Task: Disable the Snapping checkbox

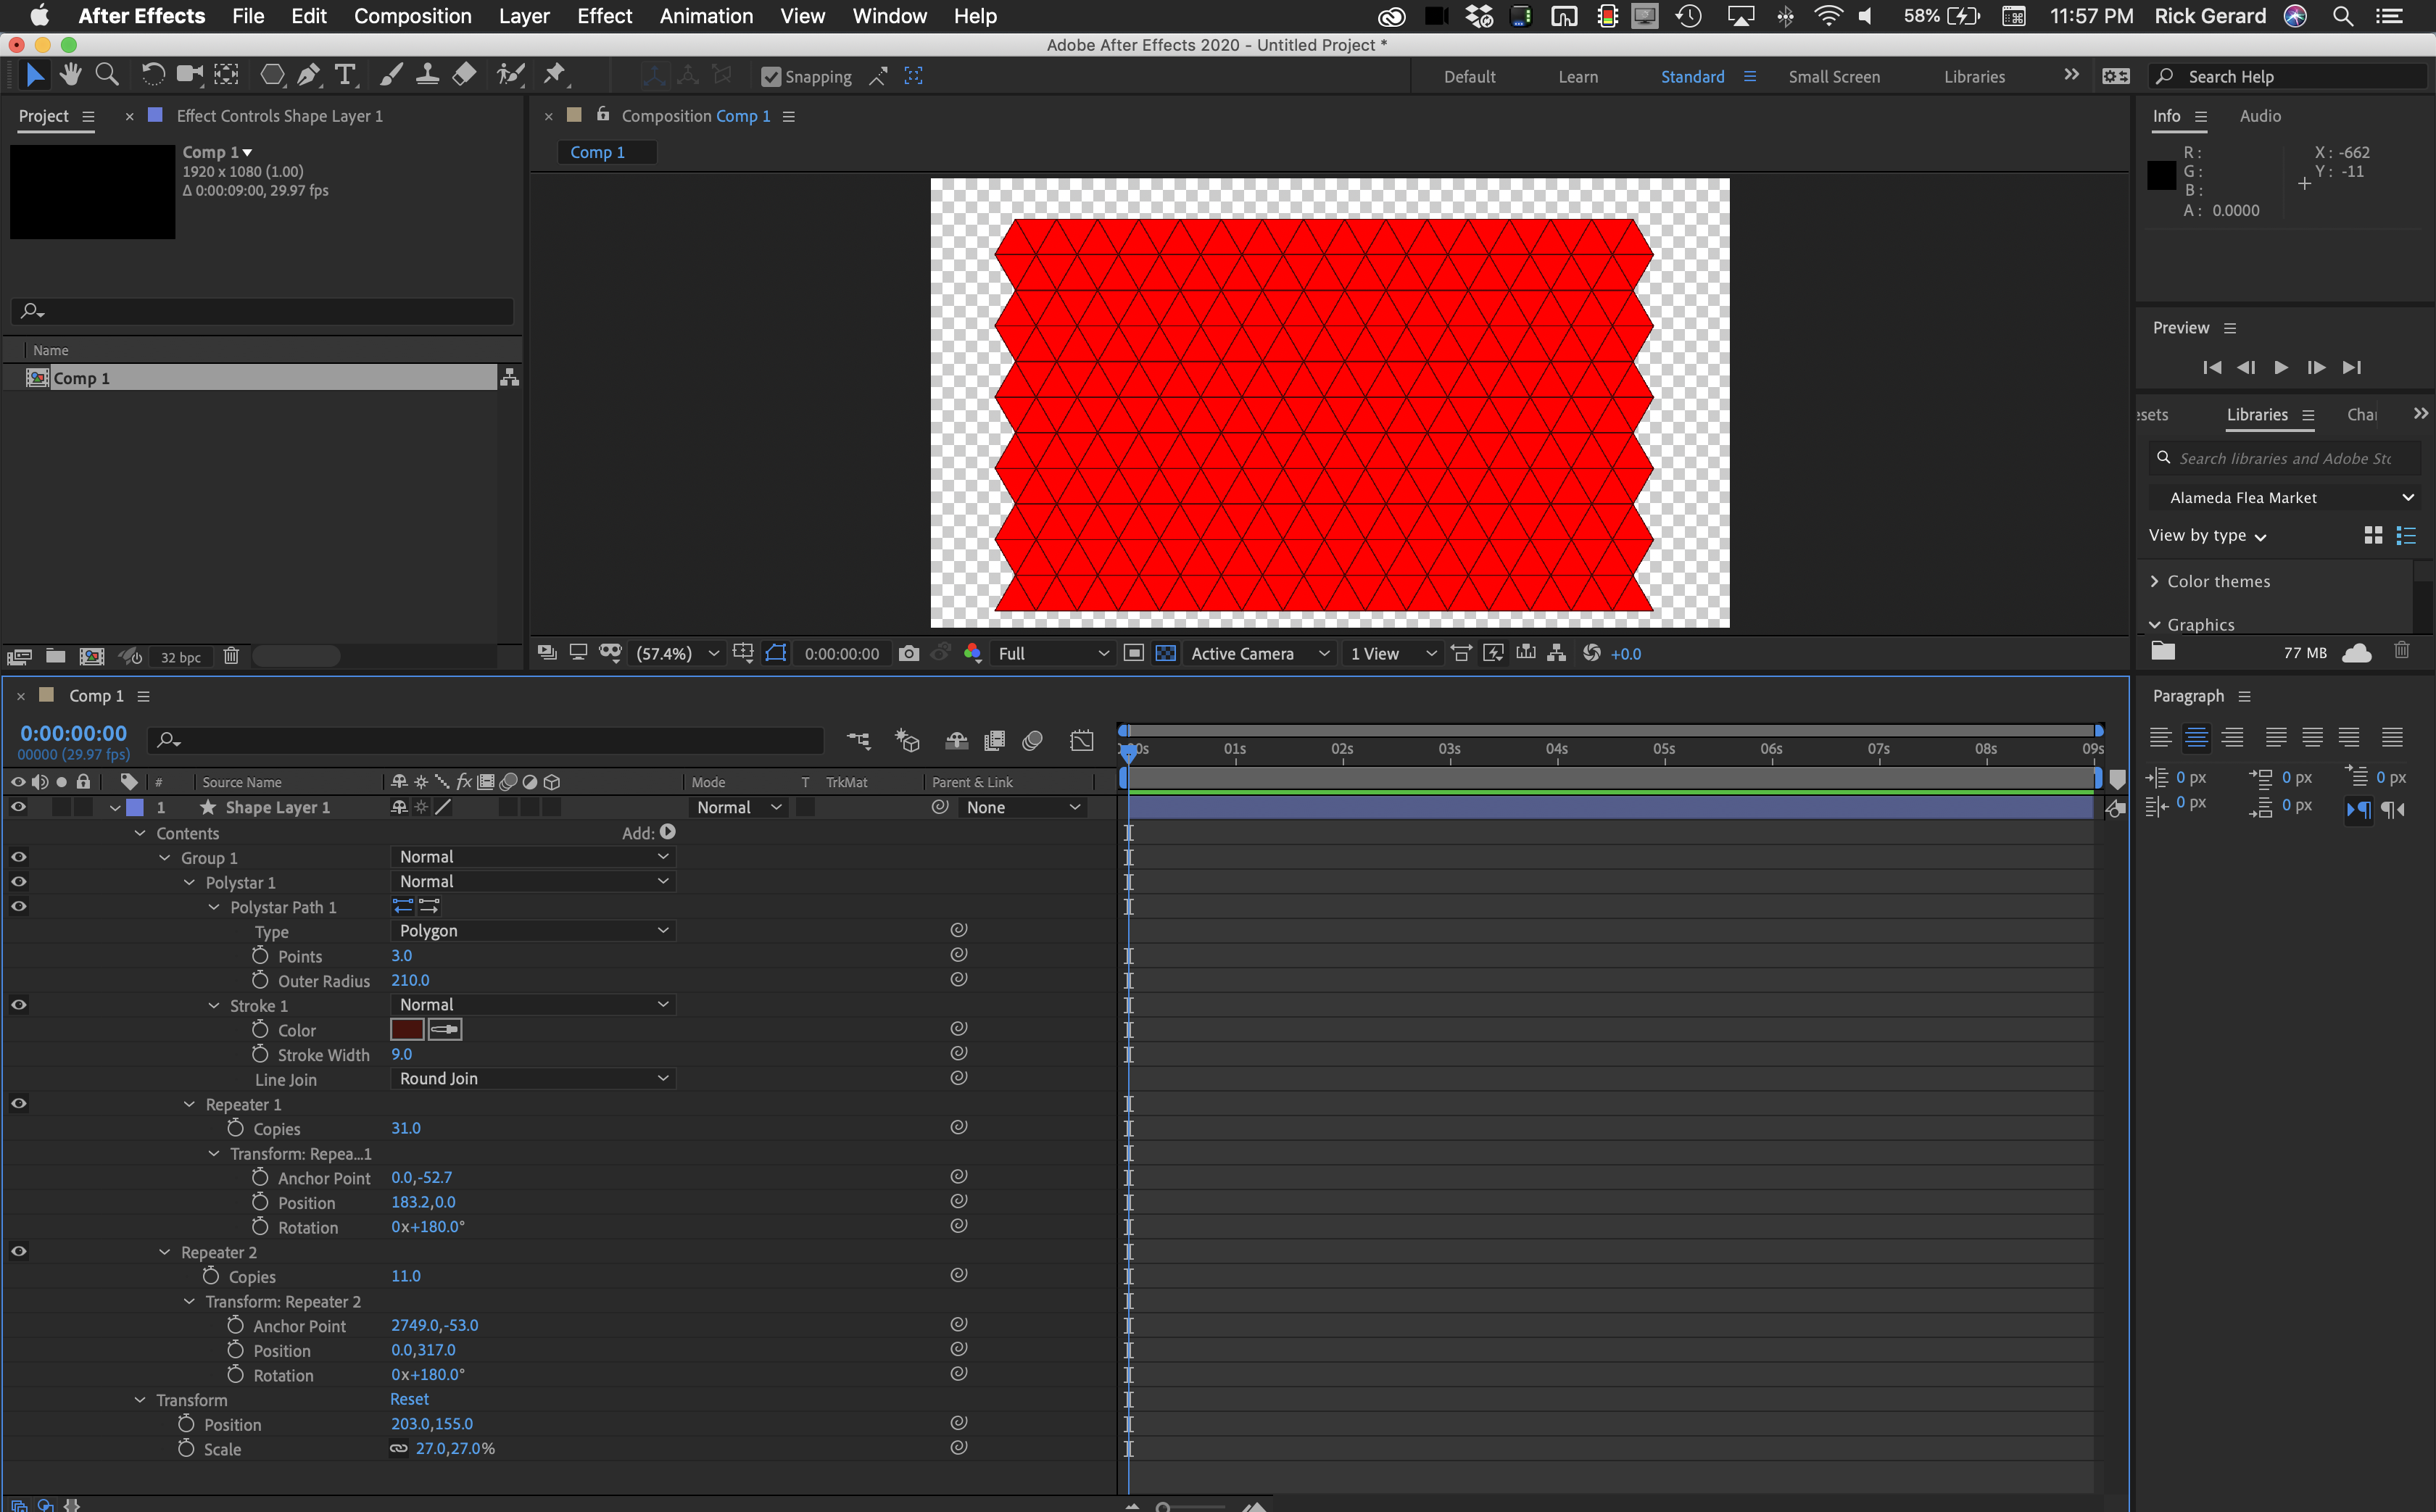Action: [771, 76]
